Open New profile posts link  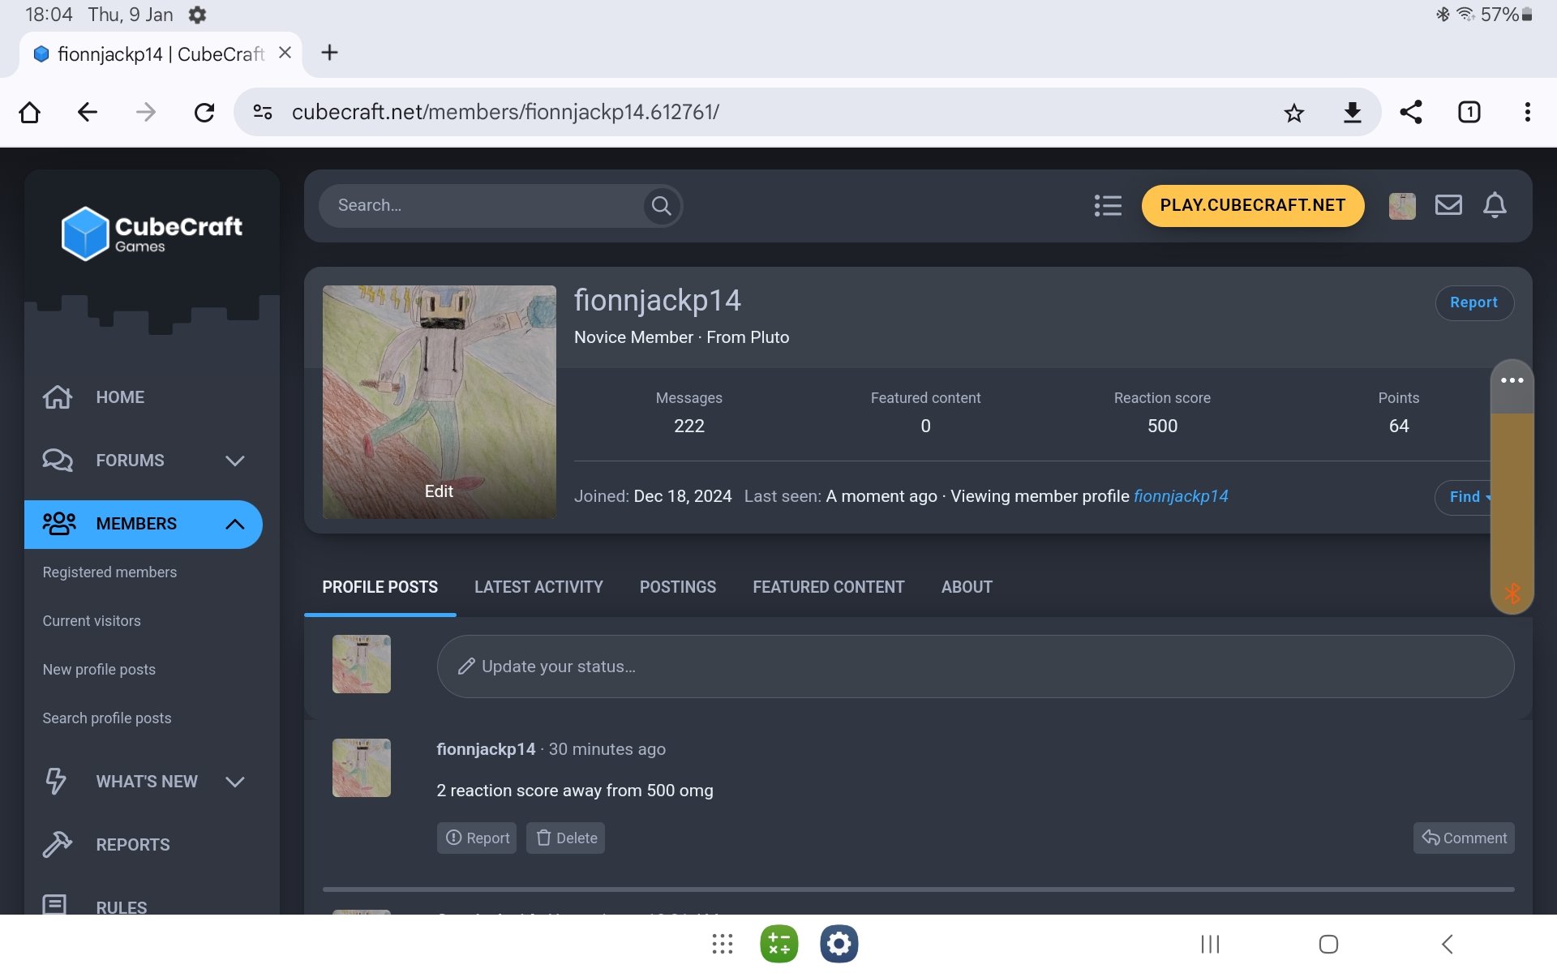99,670
